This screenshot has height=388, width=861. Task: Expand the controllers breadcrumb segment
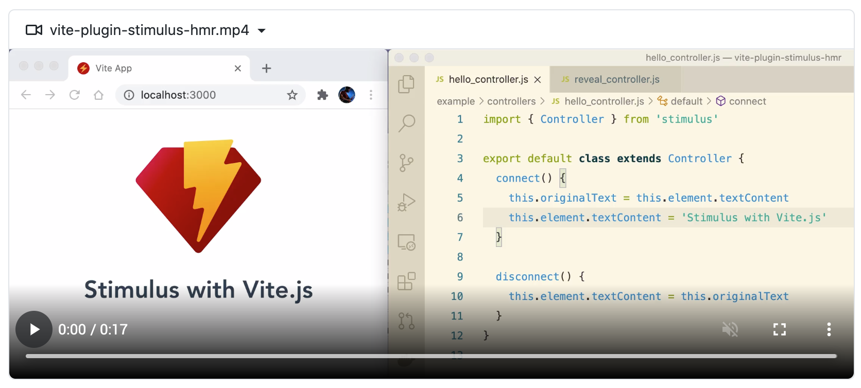click(x=511, y=101)
